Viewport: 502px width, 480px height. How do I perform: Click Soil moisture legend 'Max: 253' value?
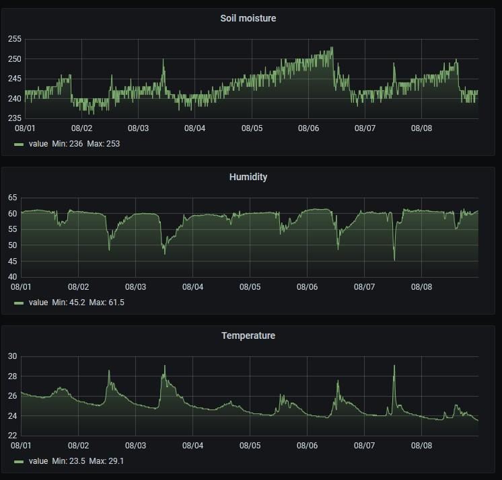104,144
